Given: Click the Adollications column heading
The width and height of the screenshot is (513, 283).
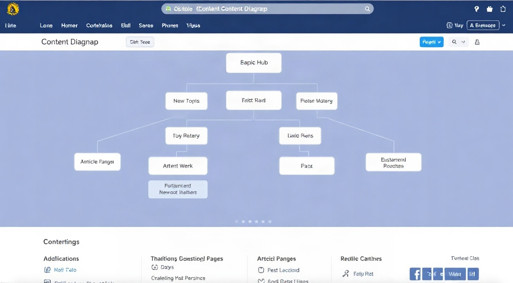Looking at the screenshot, I should [x=61, y=259].
